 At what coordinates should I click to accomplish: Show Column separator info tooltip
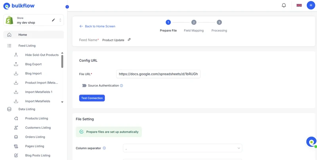coord(104,148)
